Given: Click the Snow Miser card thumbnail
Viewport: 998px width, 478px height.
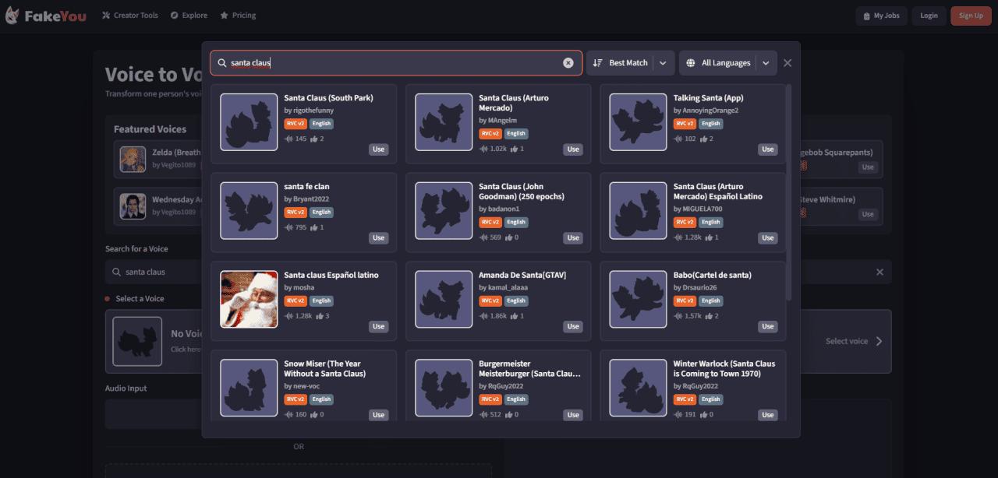Looking at the screenshot, I should click(249, 388).
